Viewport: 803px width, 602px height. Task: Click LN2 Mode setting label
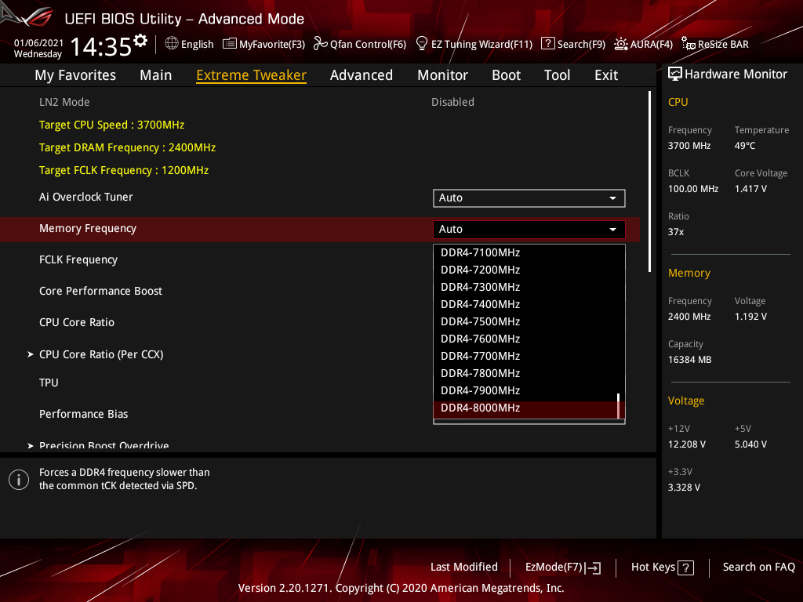[x=64, y=102]
